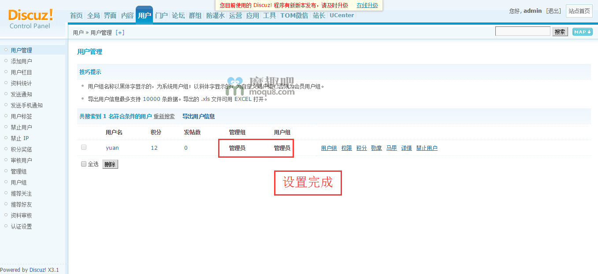Select the 用户 top tab
The image size is (598, 274).
click(x=144, y=15)
